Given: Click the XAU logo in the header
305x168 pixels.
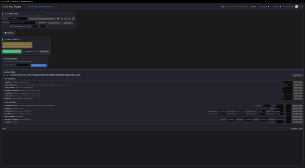Looking at the screenshot, I should (5, 7).
